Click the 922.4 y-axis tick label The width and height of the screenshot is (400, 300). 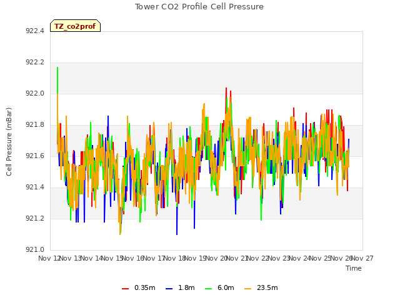(x=35, y=31)
